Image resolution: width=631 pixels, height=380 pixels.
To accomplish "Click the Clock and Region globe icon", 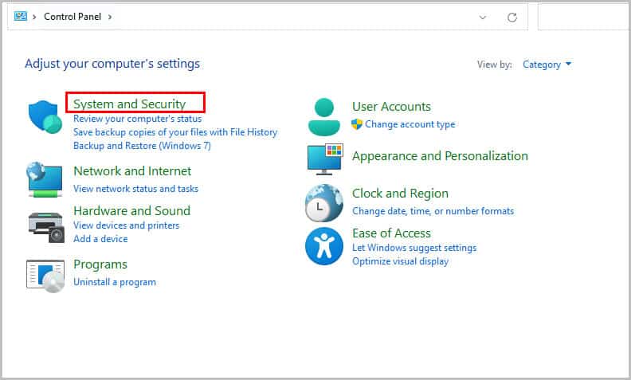I will click(324, 203).
